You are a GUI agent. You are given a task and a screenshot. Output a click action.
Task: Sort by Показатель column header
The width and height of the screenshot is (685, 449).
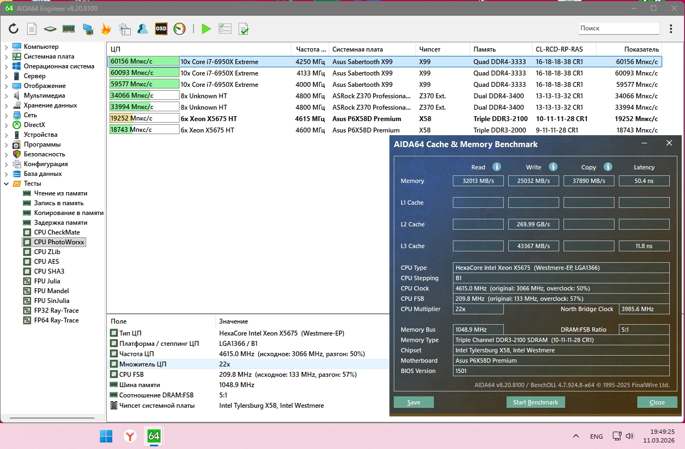pos(629,49)
